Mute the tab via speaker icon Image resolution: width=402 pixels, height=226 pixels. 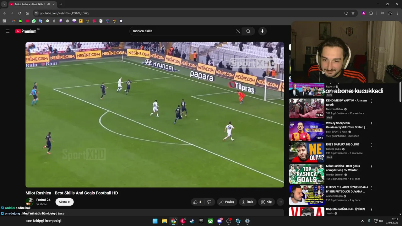click(48, 4)
